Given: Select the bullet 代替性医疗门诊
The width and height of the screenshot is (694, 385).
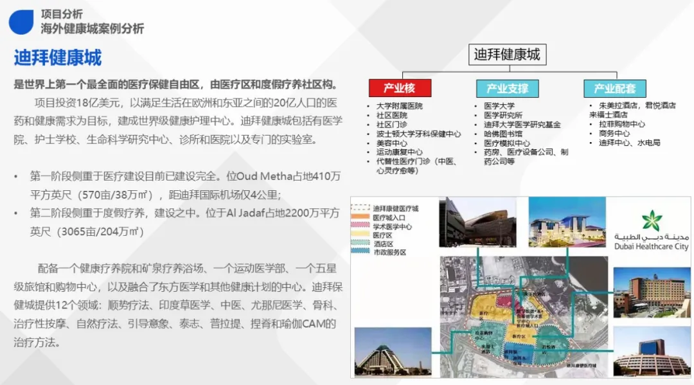Looking at the screenshot, I should (416, 166).
